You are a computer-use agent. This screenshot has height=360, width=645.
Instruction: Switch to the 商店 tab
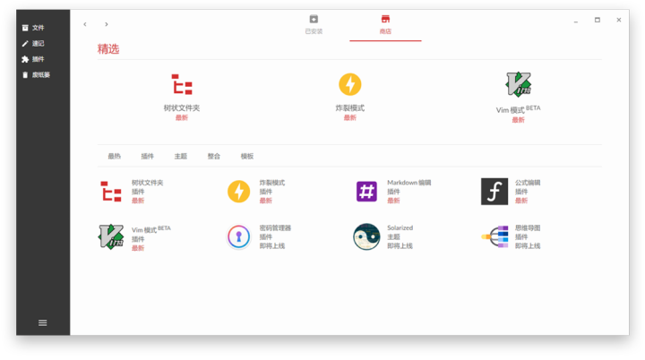(385, 25)
